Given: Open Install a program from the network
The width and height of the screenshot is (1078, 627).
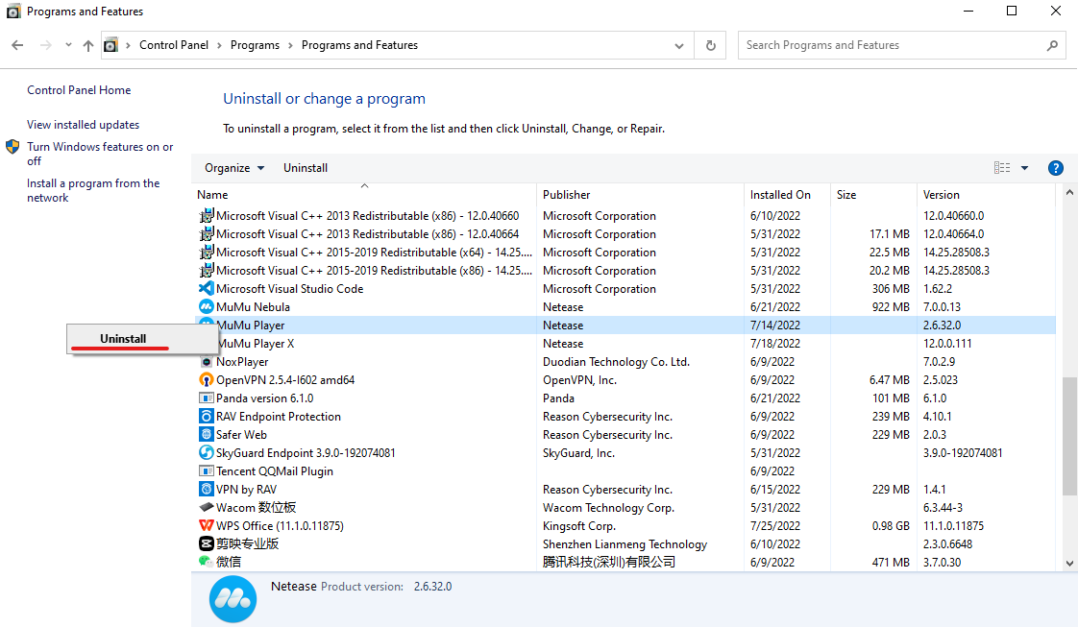Looking at the screenshot, I should coord(93,190).
